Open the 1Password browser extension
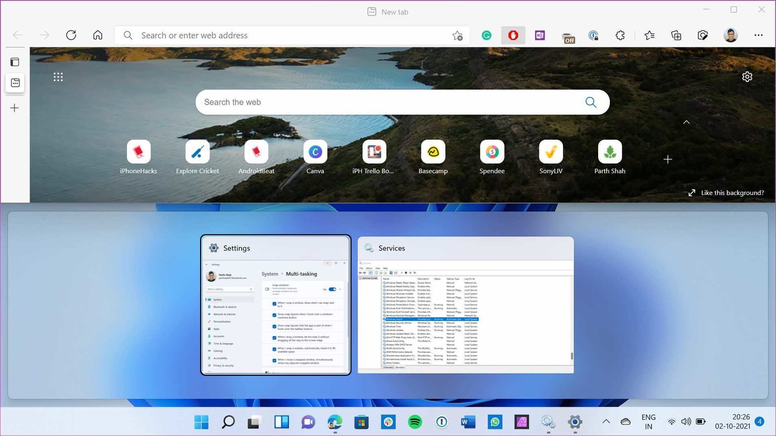 594,35
